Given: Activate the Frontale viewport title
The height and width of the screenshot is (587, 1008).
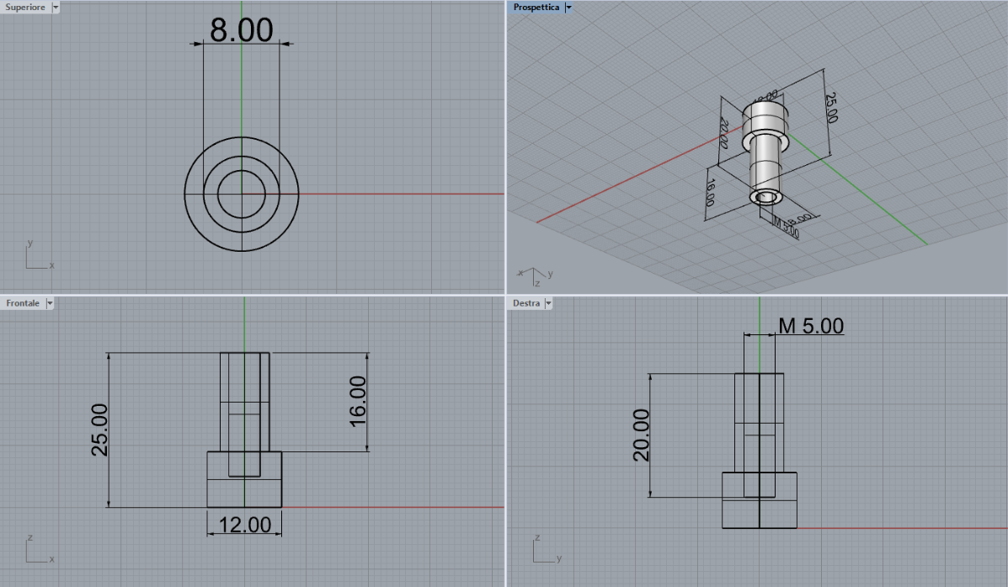Looking at the screenshot, I should tap(23, 303).
